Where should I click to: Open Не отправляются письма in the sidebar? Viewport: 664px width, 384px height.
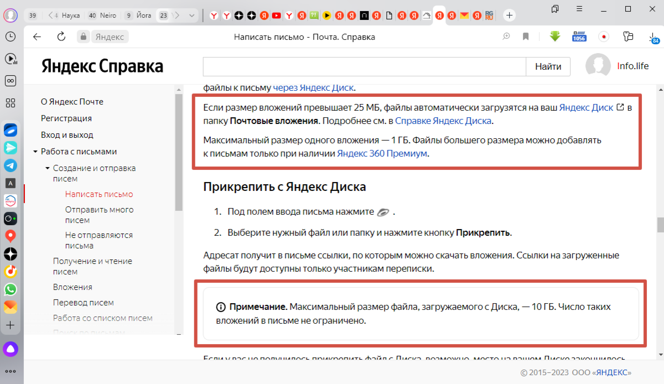pos(99,240)
